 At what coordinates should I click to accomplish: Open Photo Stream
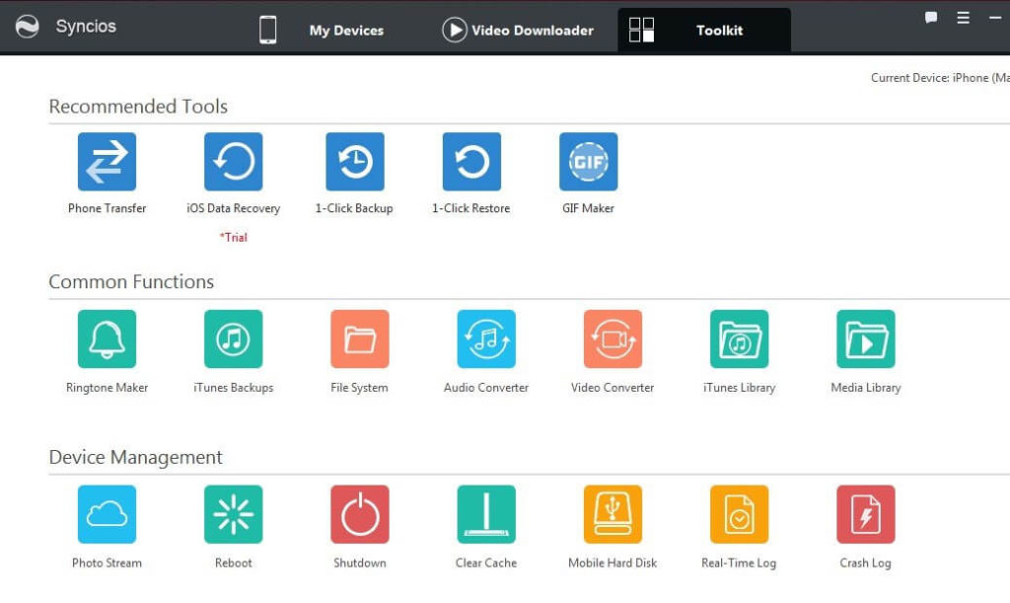(x=107, y=513)
